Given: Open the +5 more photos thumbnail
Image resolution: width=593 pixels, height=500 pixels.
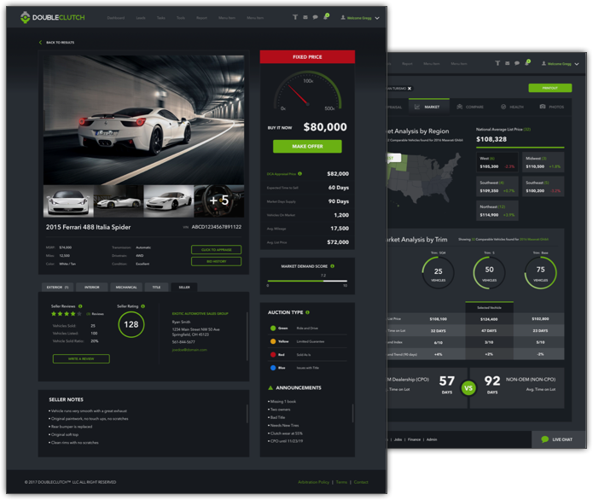Looking at the screenshot, I should (219, 201).
